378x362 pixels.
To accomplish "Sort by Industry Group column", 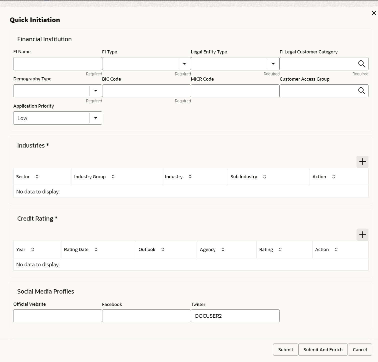I will click(113, 177).
